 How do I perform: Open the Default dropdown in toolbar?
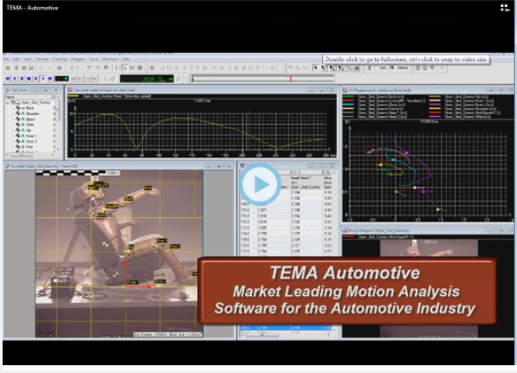point(400,68)
